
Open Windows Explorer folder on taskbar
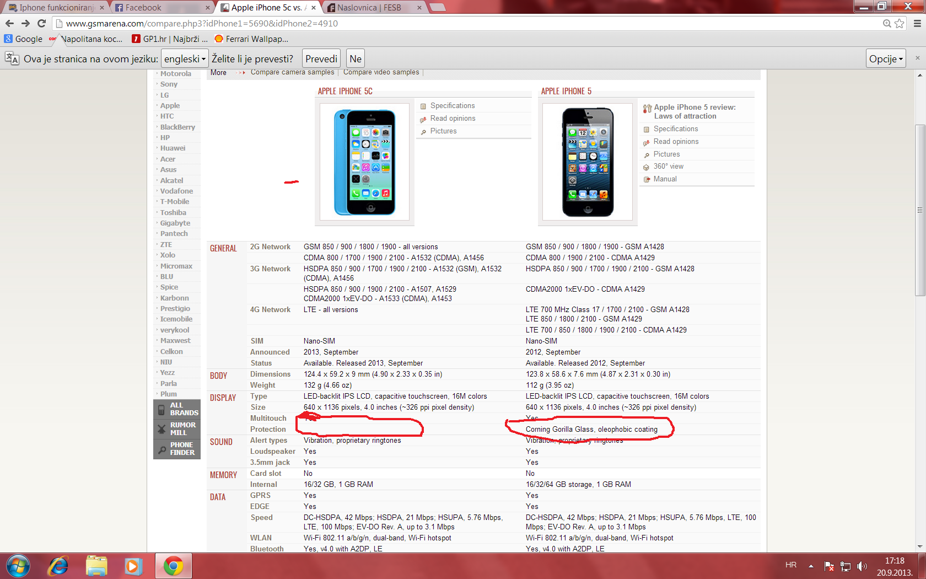96,566
